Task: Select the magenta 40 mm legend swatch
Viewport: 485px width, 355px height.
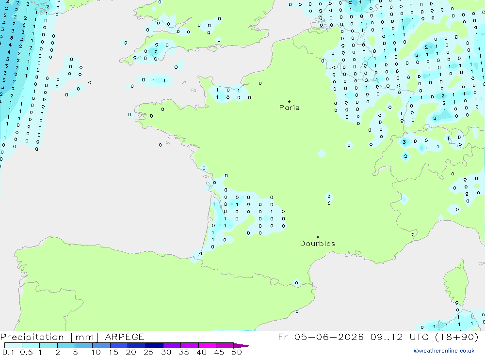Action: tap(207, 345)
